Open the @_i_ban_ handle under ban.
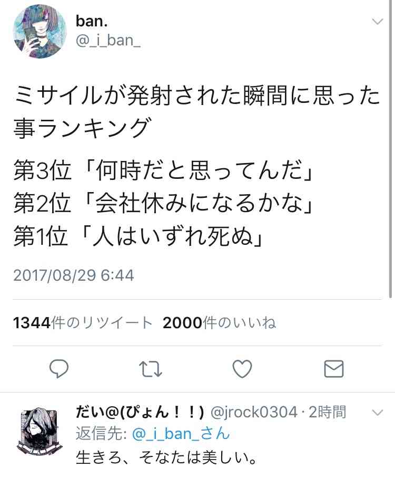Viewport: 395px width, 477px height. pos(108,41)
